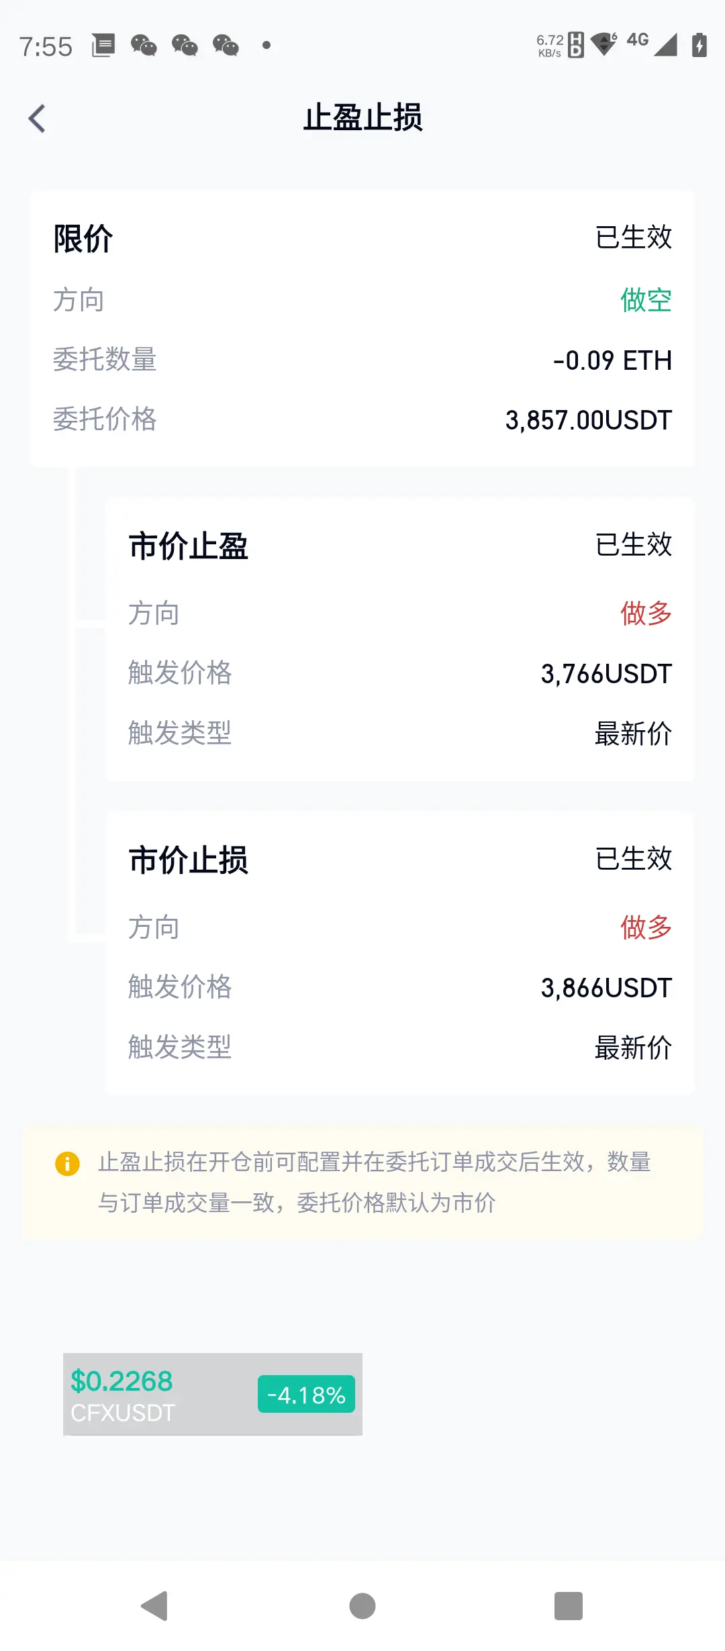This screenshot has width=725, height=1651.
Task: Tap the 3,866USDT stop-loss trigger price
Action: click(607, 988)
